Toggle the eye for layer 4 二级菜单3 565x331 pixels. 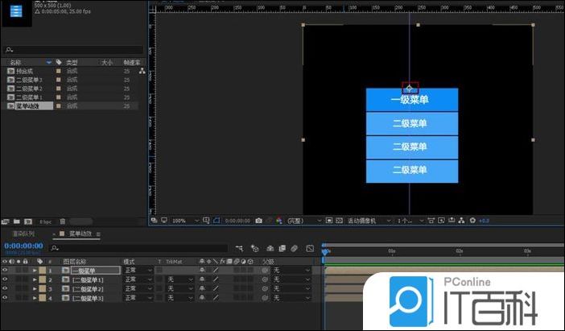pyautogui.click(x=5, y=298)
